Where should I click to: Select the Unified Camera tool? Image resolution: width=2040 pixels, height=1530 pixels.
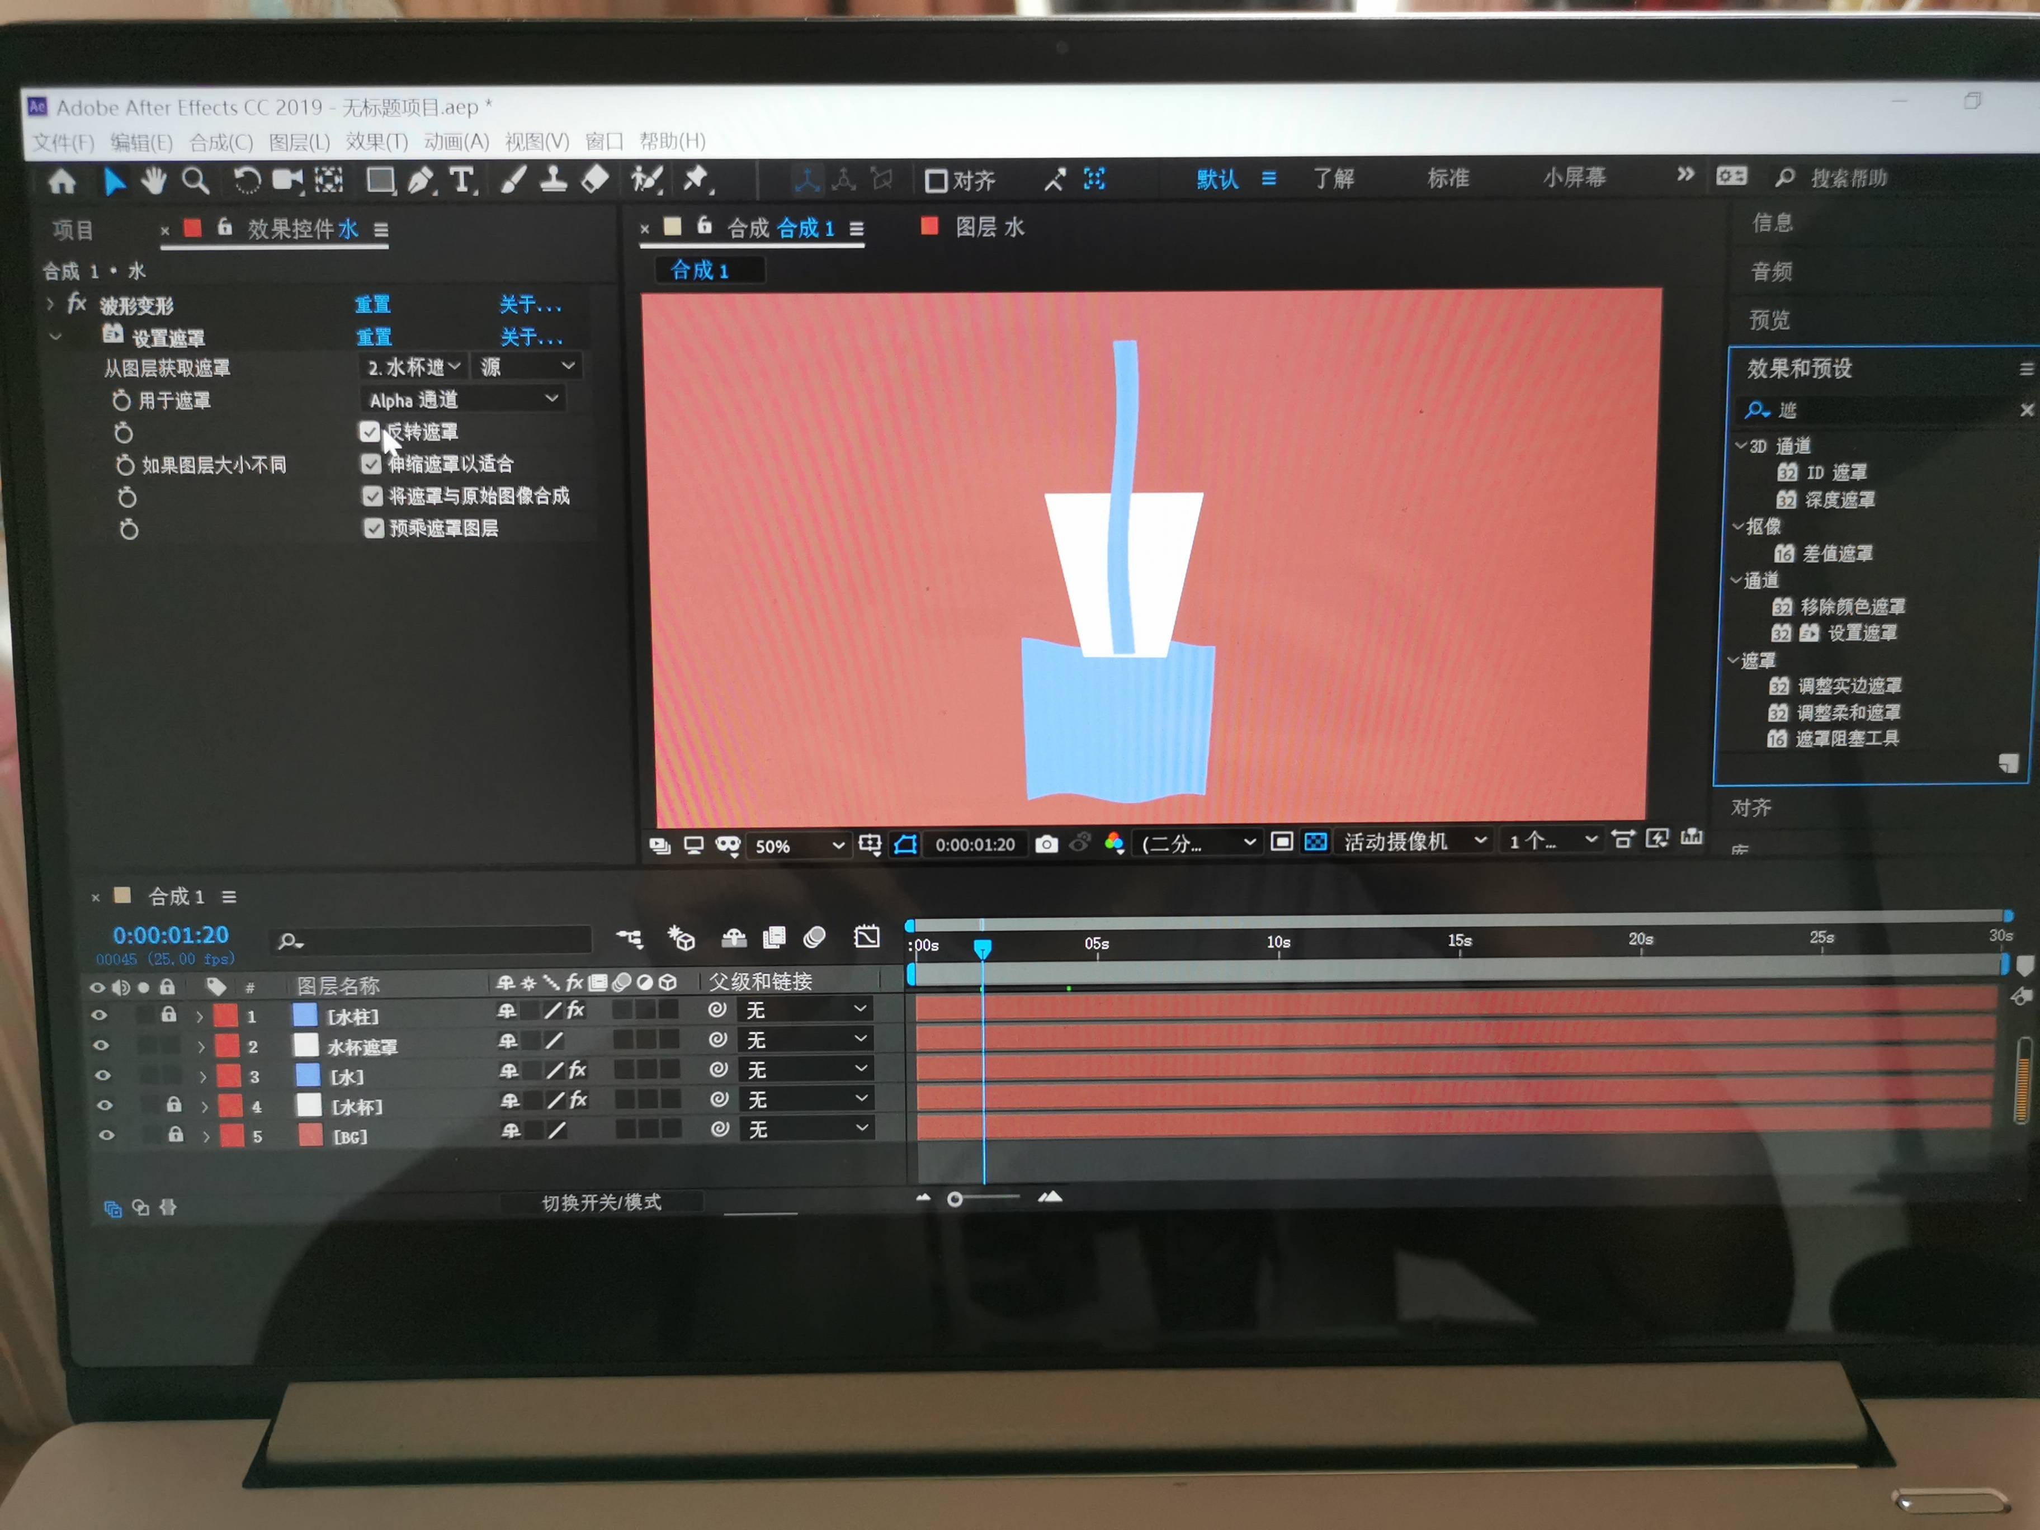287,180
